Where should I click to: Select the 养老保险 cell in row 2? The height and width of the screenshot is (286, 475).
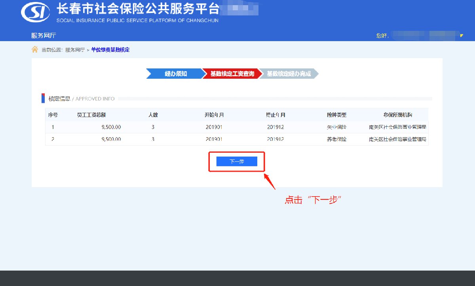(x=336, y=139)
